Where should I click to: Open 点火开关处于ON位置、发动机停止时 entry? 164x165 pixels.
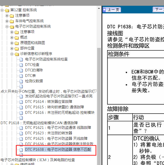[x=49, y=91]
